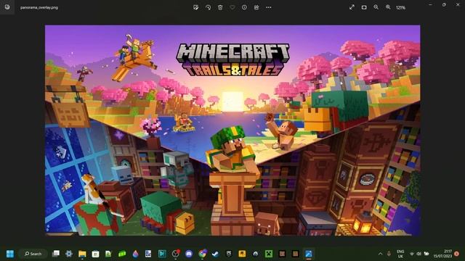Show hidden system tray icons chevron
The image size is (465, 261).
pos(380,254)
